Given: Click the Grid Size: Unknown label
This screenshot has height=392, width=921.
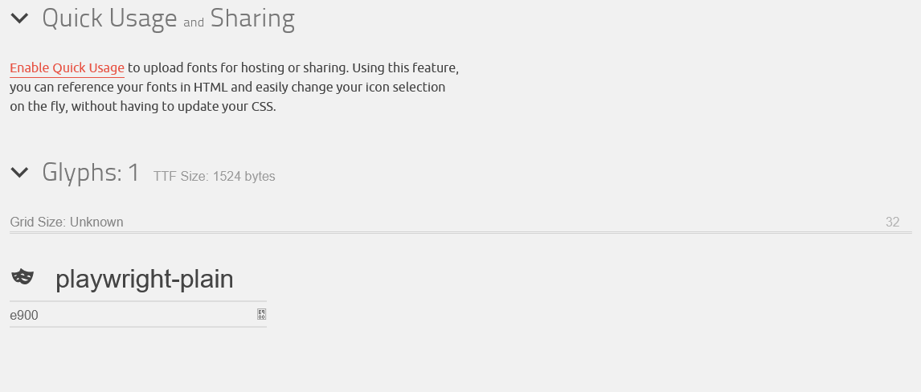Looking at the screenshot, I should [67, 222].
